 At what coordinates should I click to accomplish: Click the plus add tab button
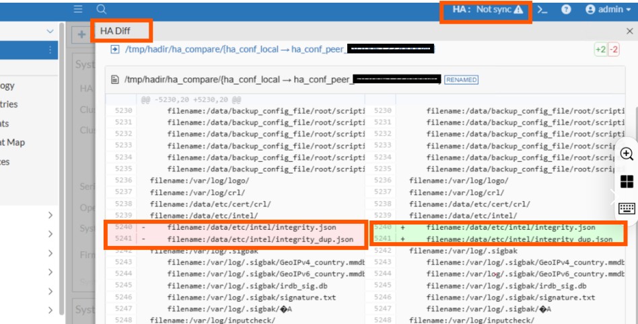(x=81, y=34)
